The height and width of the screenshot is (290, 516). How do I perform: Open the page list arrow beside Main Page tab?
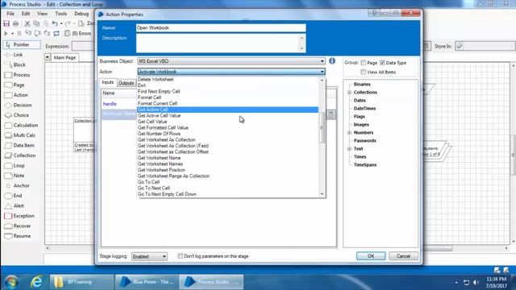[x=48, y=57]
